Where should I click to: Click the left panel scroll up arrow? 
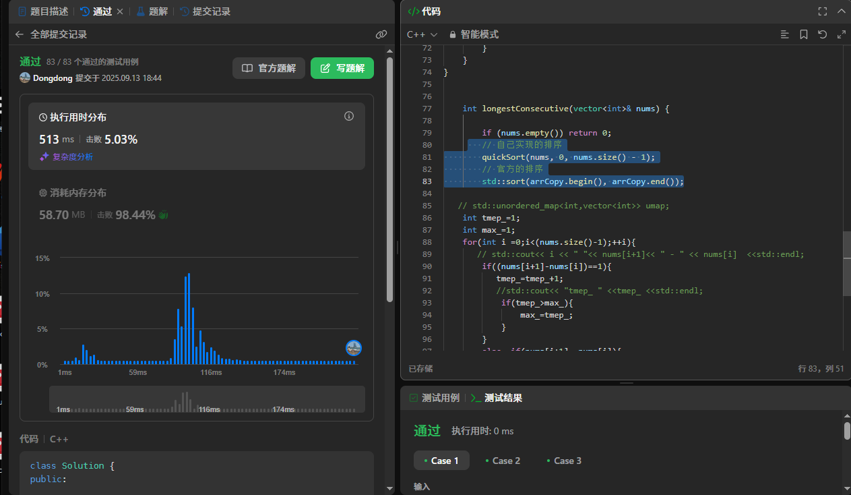click(x=389, y=50)
